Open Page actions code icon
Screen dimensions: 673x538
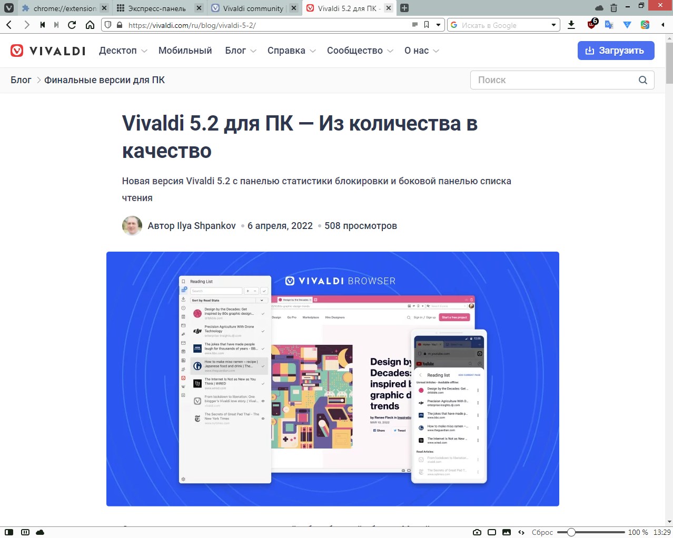[x=521, y=532]
